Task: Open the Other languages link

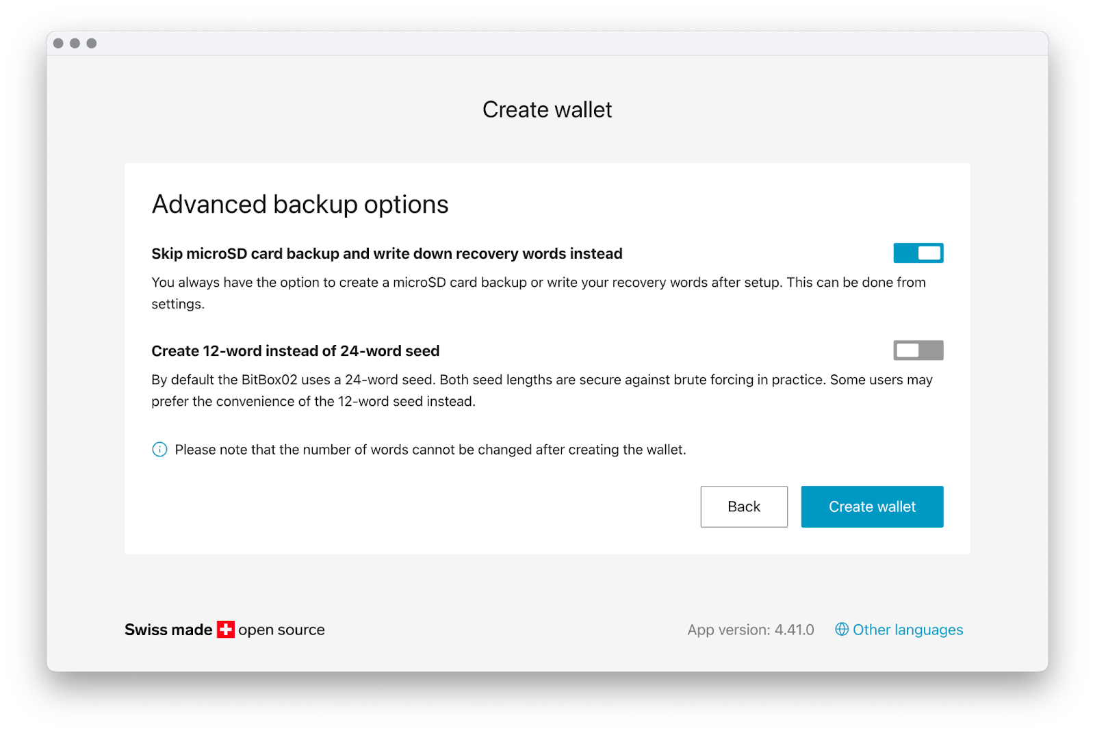Action: [x=907, y=630]
